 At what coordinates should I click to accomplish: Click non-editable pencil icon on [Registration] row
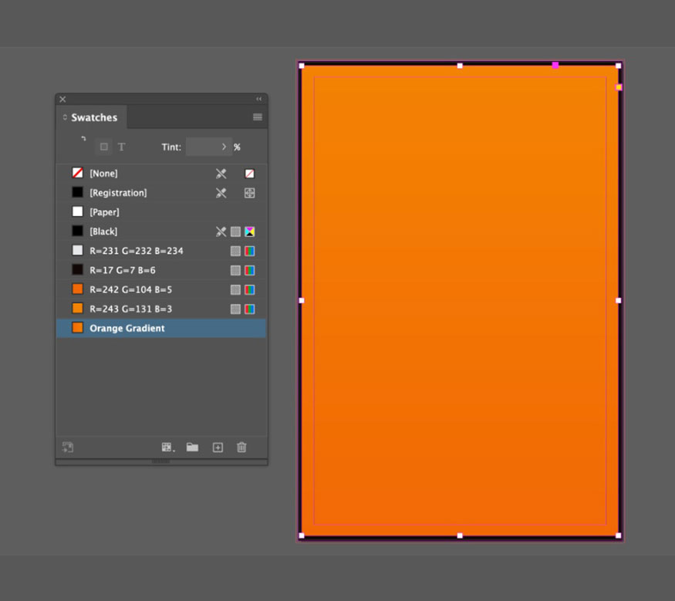point(221,193)
